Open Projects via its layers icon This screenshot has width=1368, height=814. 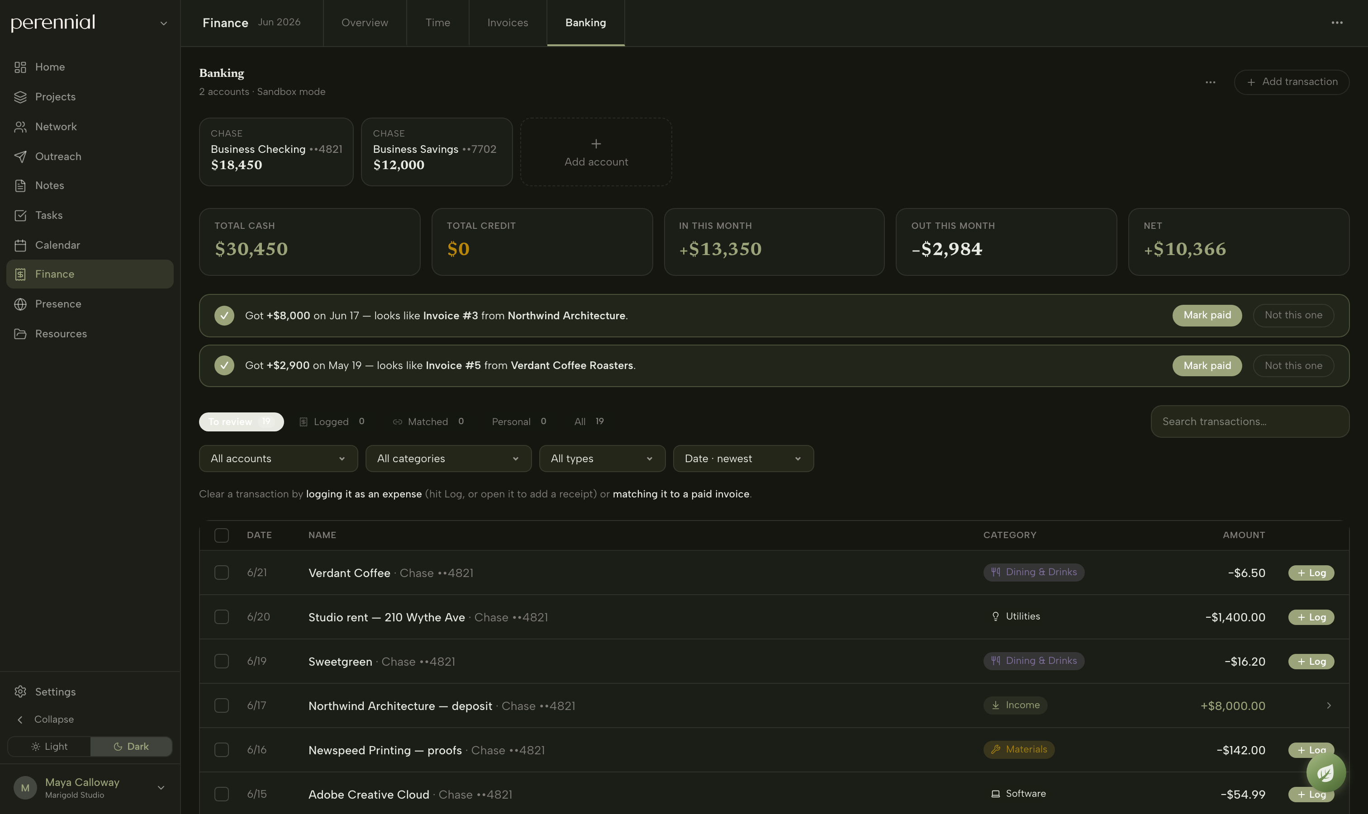point(20,96)
